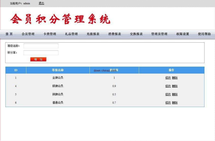This screenshot has width=215, height=141.
Task: Click 删除 for the 金牌会员 row
Action: click(x=175, y=78)
